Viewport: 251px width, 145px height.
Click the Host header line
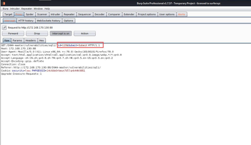click(x=18, y=48)
